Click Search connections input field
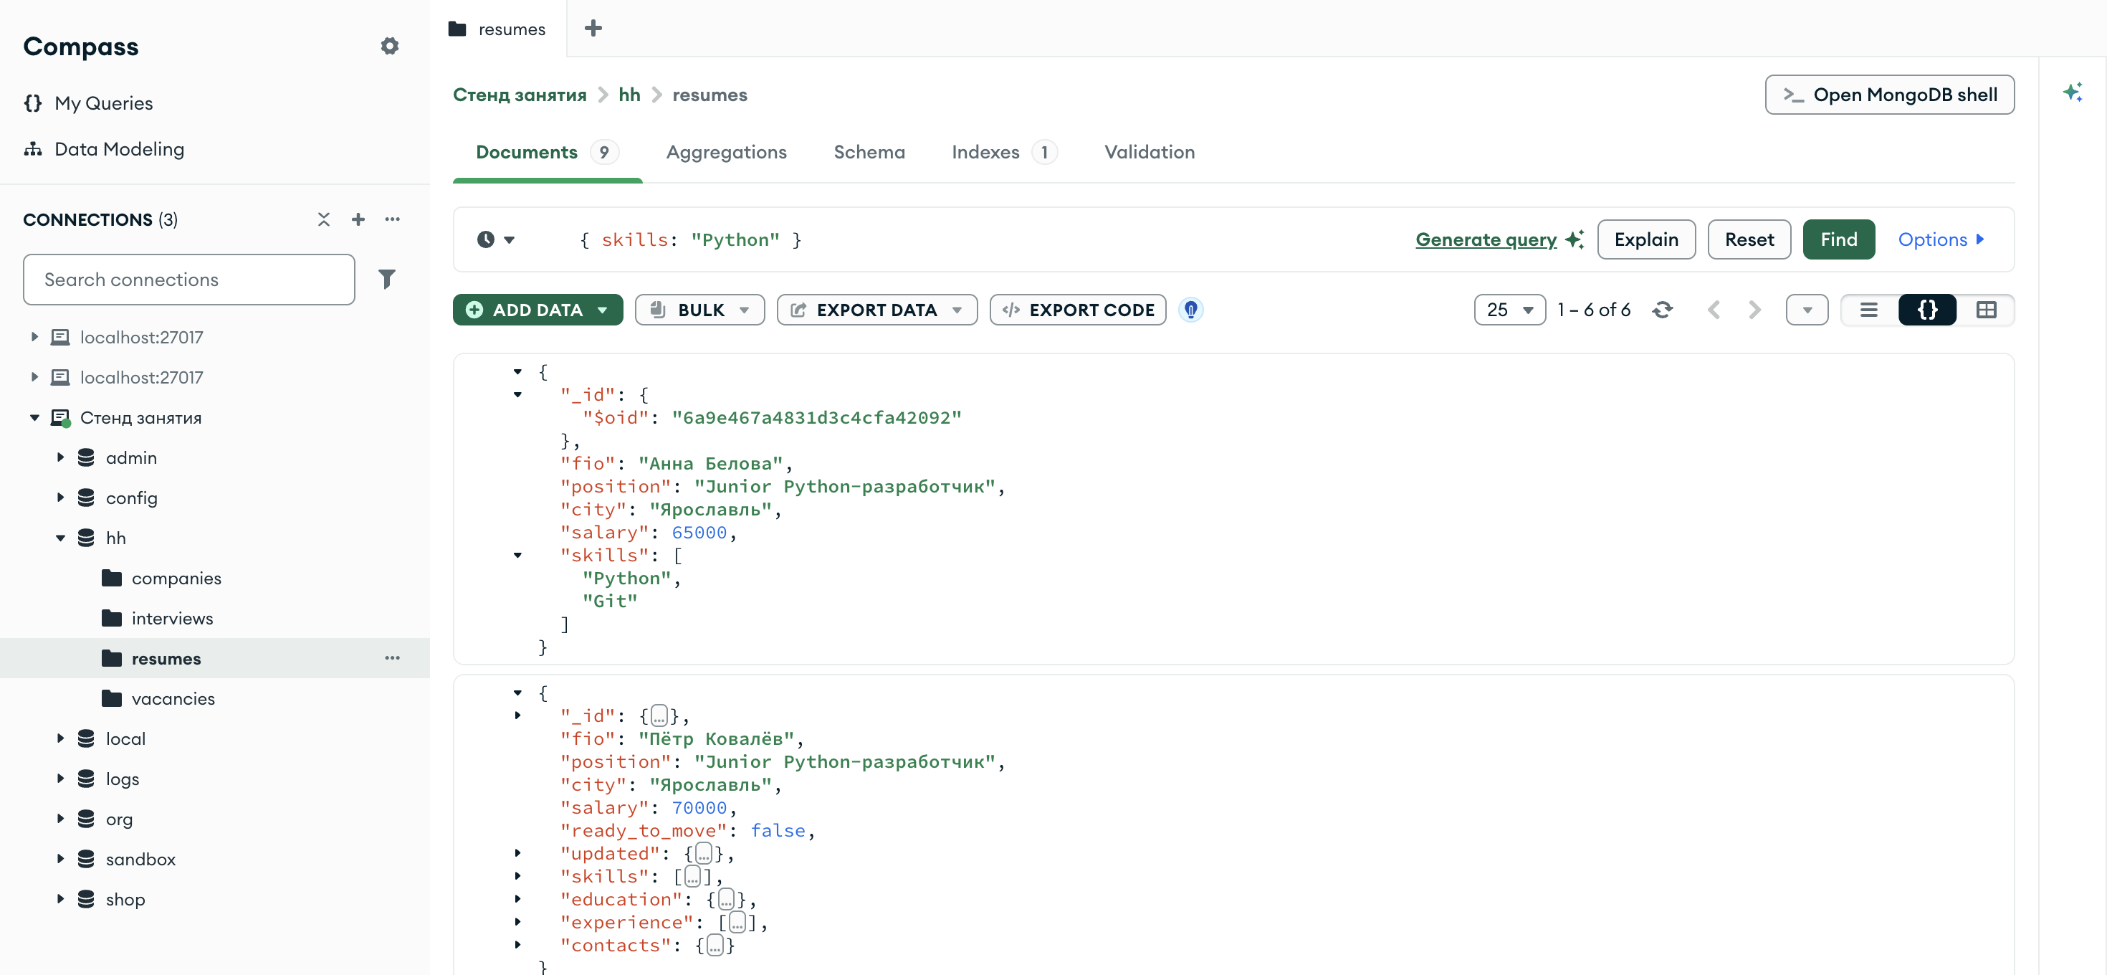2107x975 pixels. (189, 280)
